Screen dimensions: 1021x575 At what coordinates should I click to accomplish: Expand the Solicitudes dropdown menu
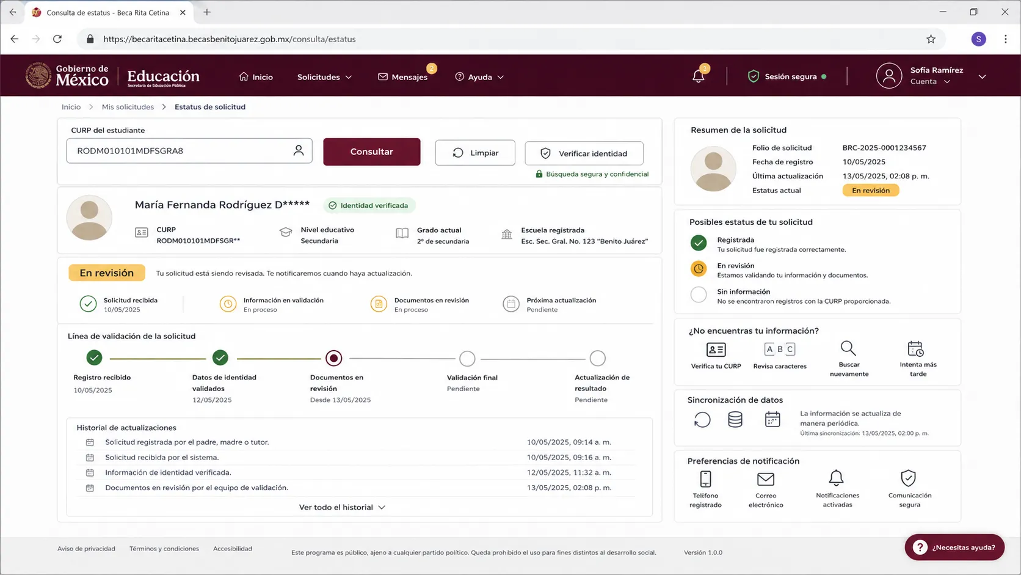point(324,77)
